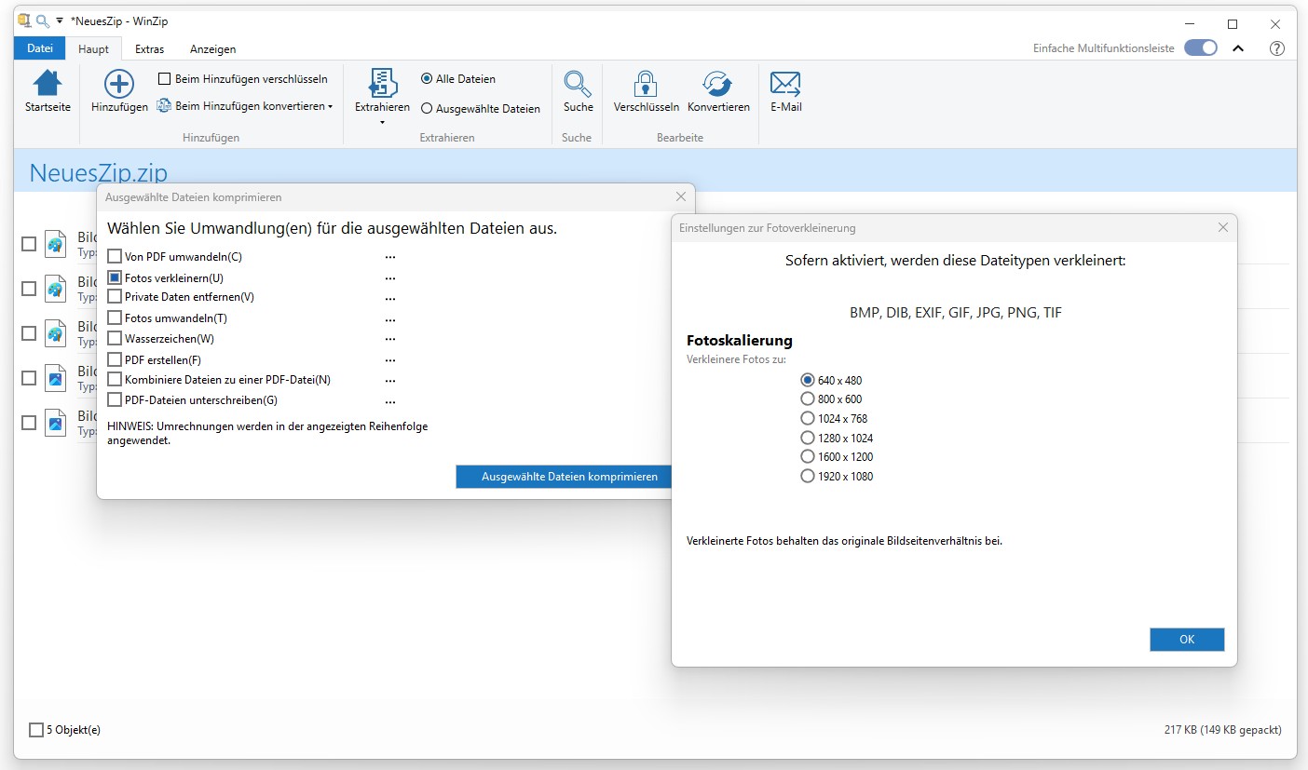Go to the Startseite home icon
The height and width of the screenshot is (770, 1308).
48,84
